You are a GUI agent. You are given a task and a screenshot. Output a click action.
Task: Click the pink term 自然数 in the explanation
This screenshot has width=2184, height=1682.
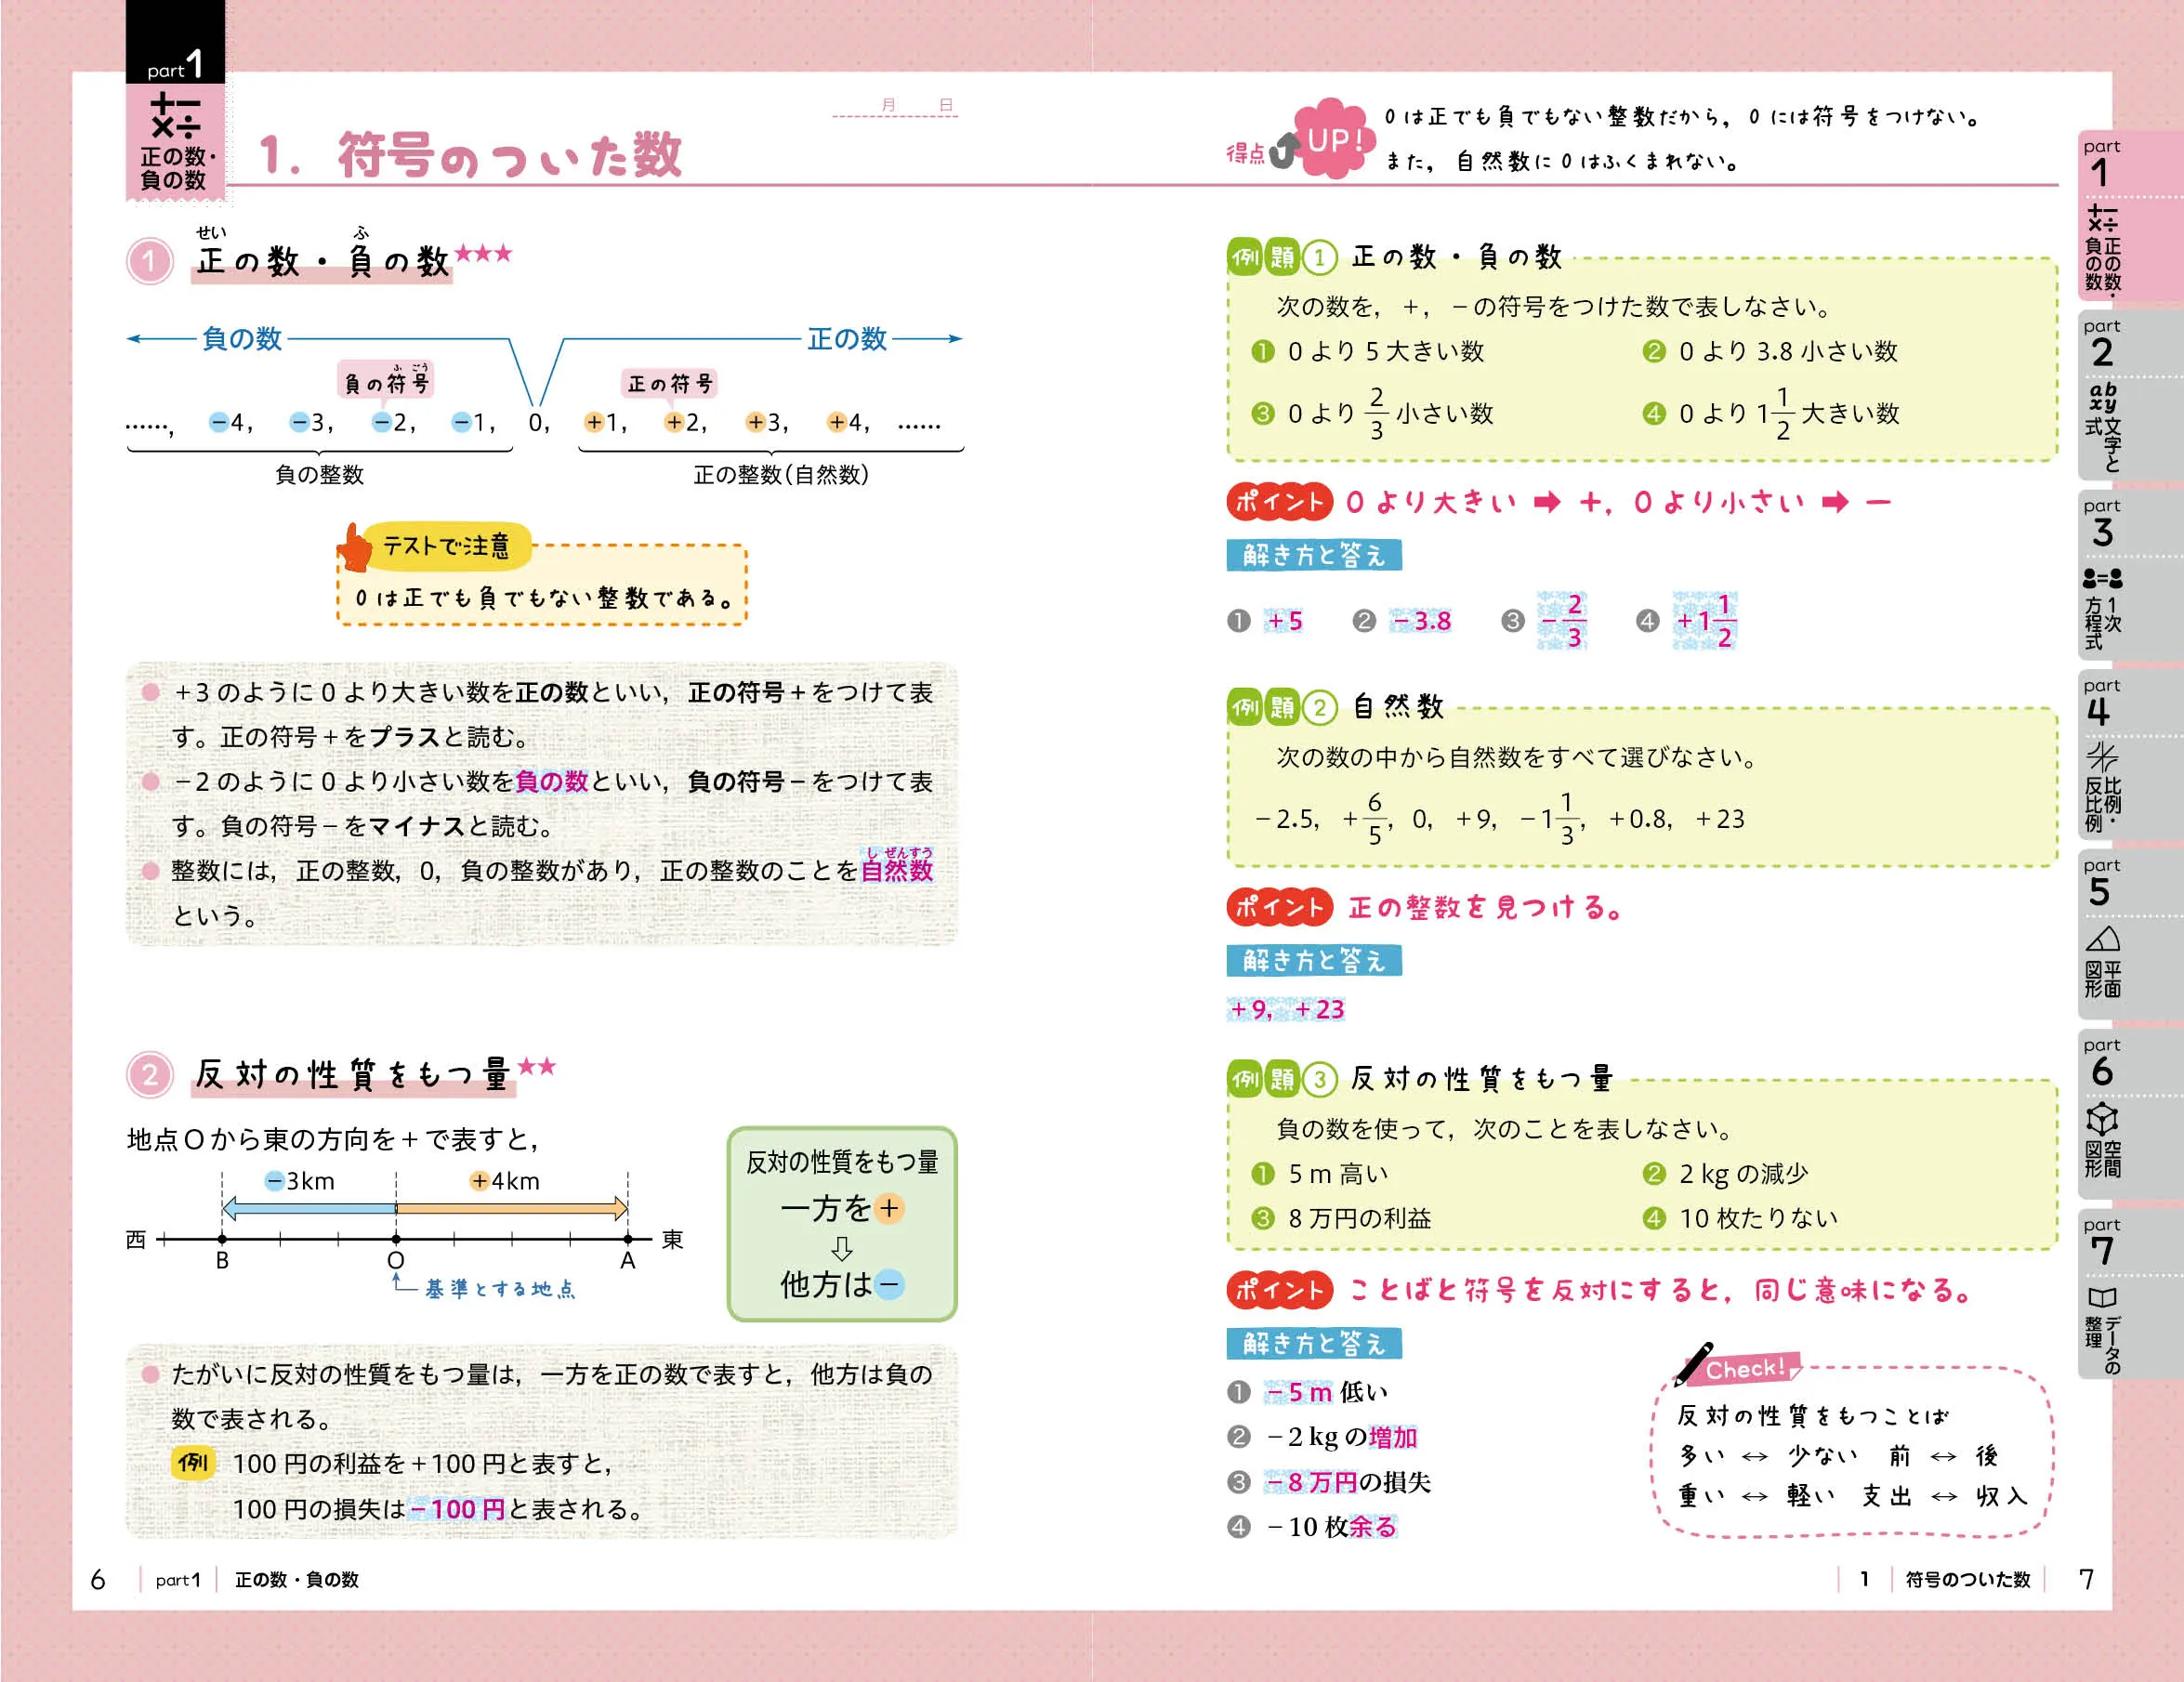coord(897,870)
